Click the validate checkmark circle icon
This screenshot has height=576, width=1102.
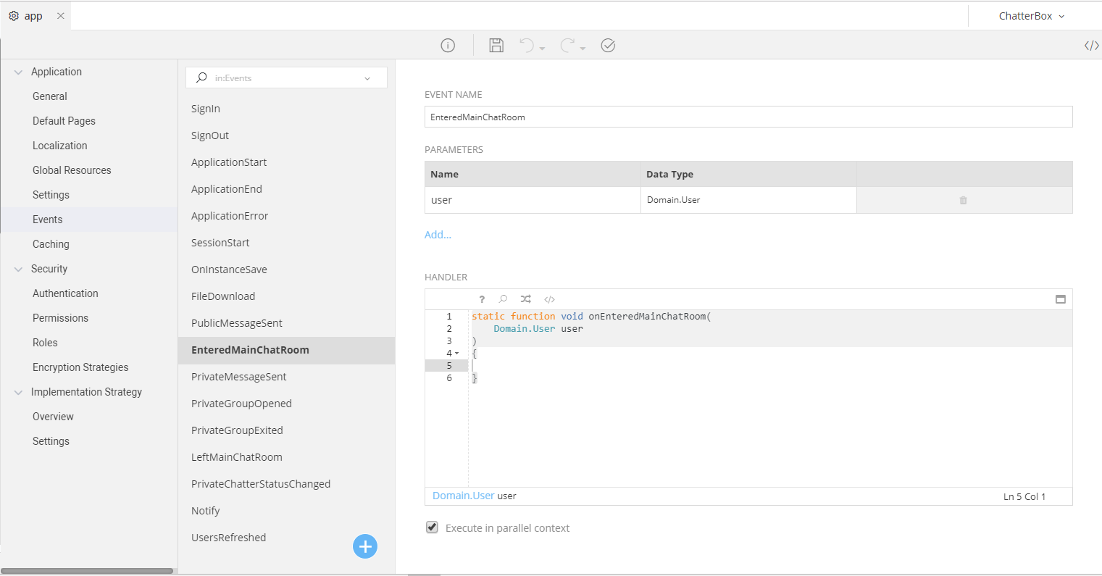point(608,46)
